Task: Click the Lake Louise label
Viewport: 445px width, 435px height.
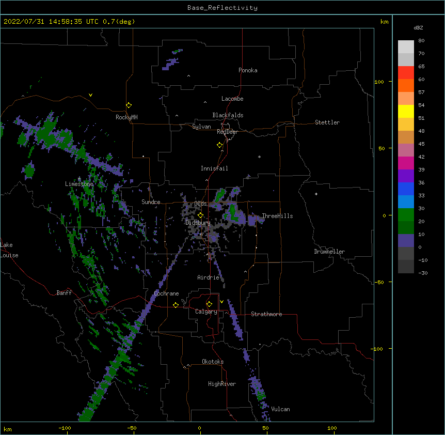Action: click(9, 250)
